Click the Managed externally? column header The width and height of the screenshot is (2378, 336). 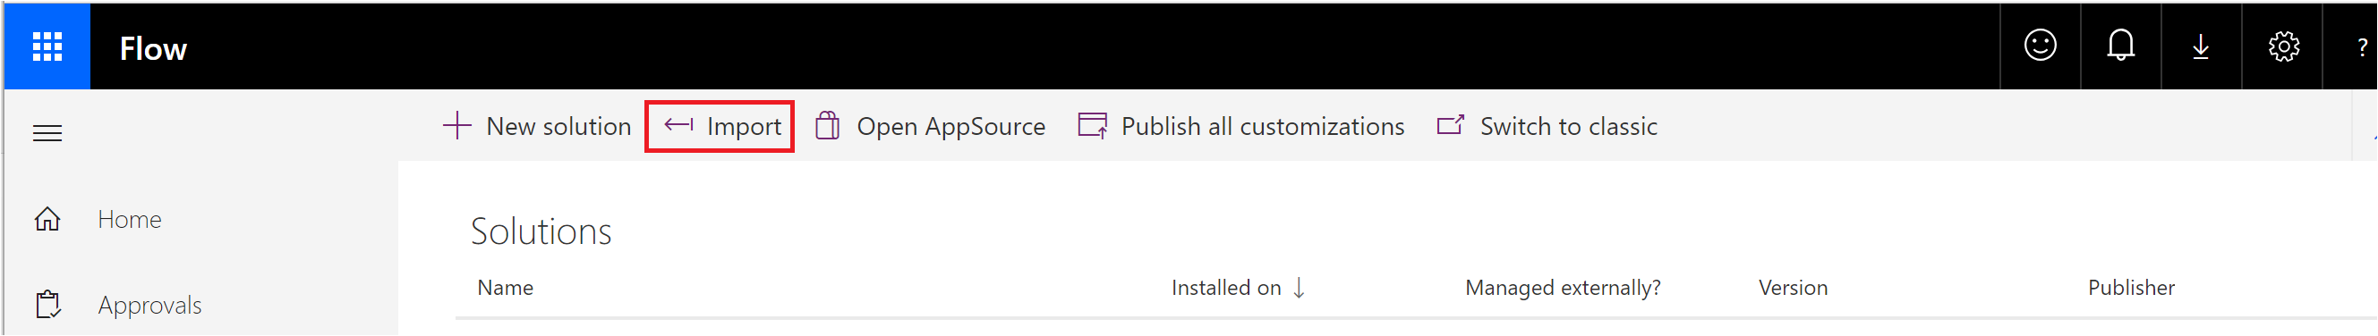click(1563, 288)
